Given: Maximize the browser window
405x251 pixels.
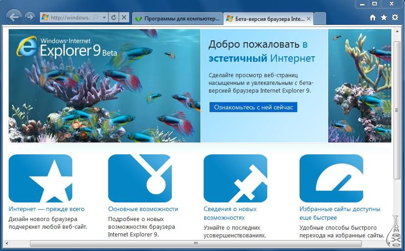Looking at the screenshot, I should [375, 4].
